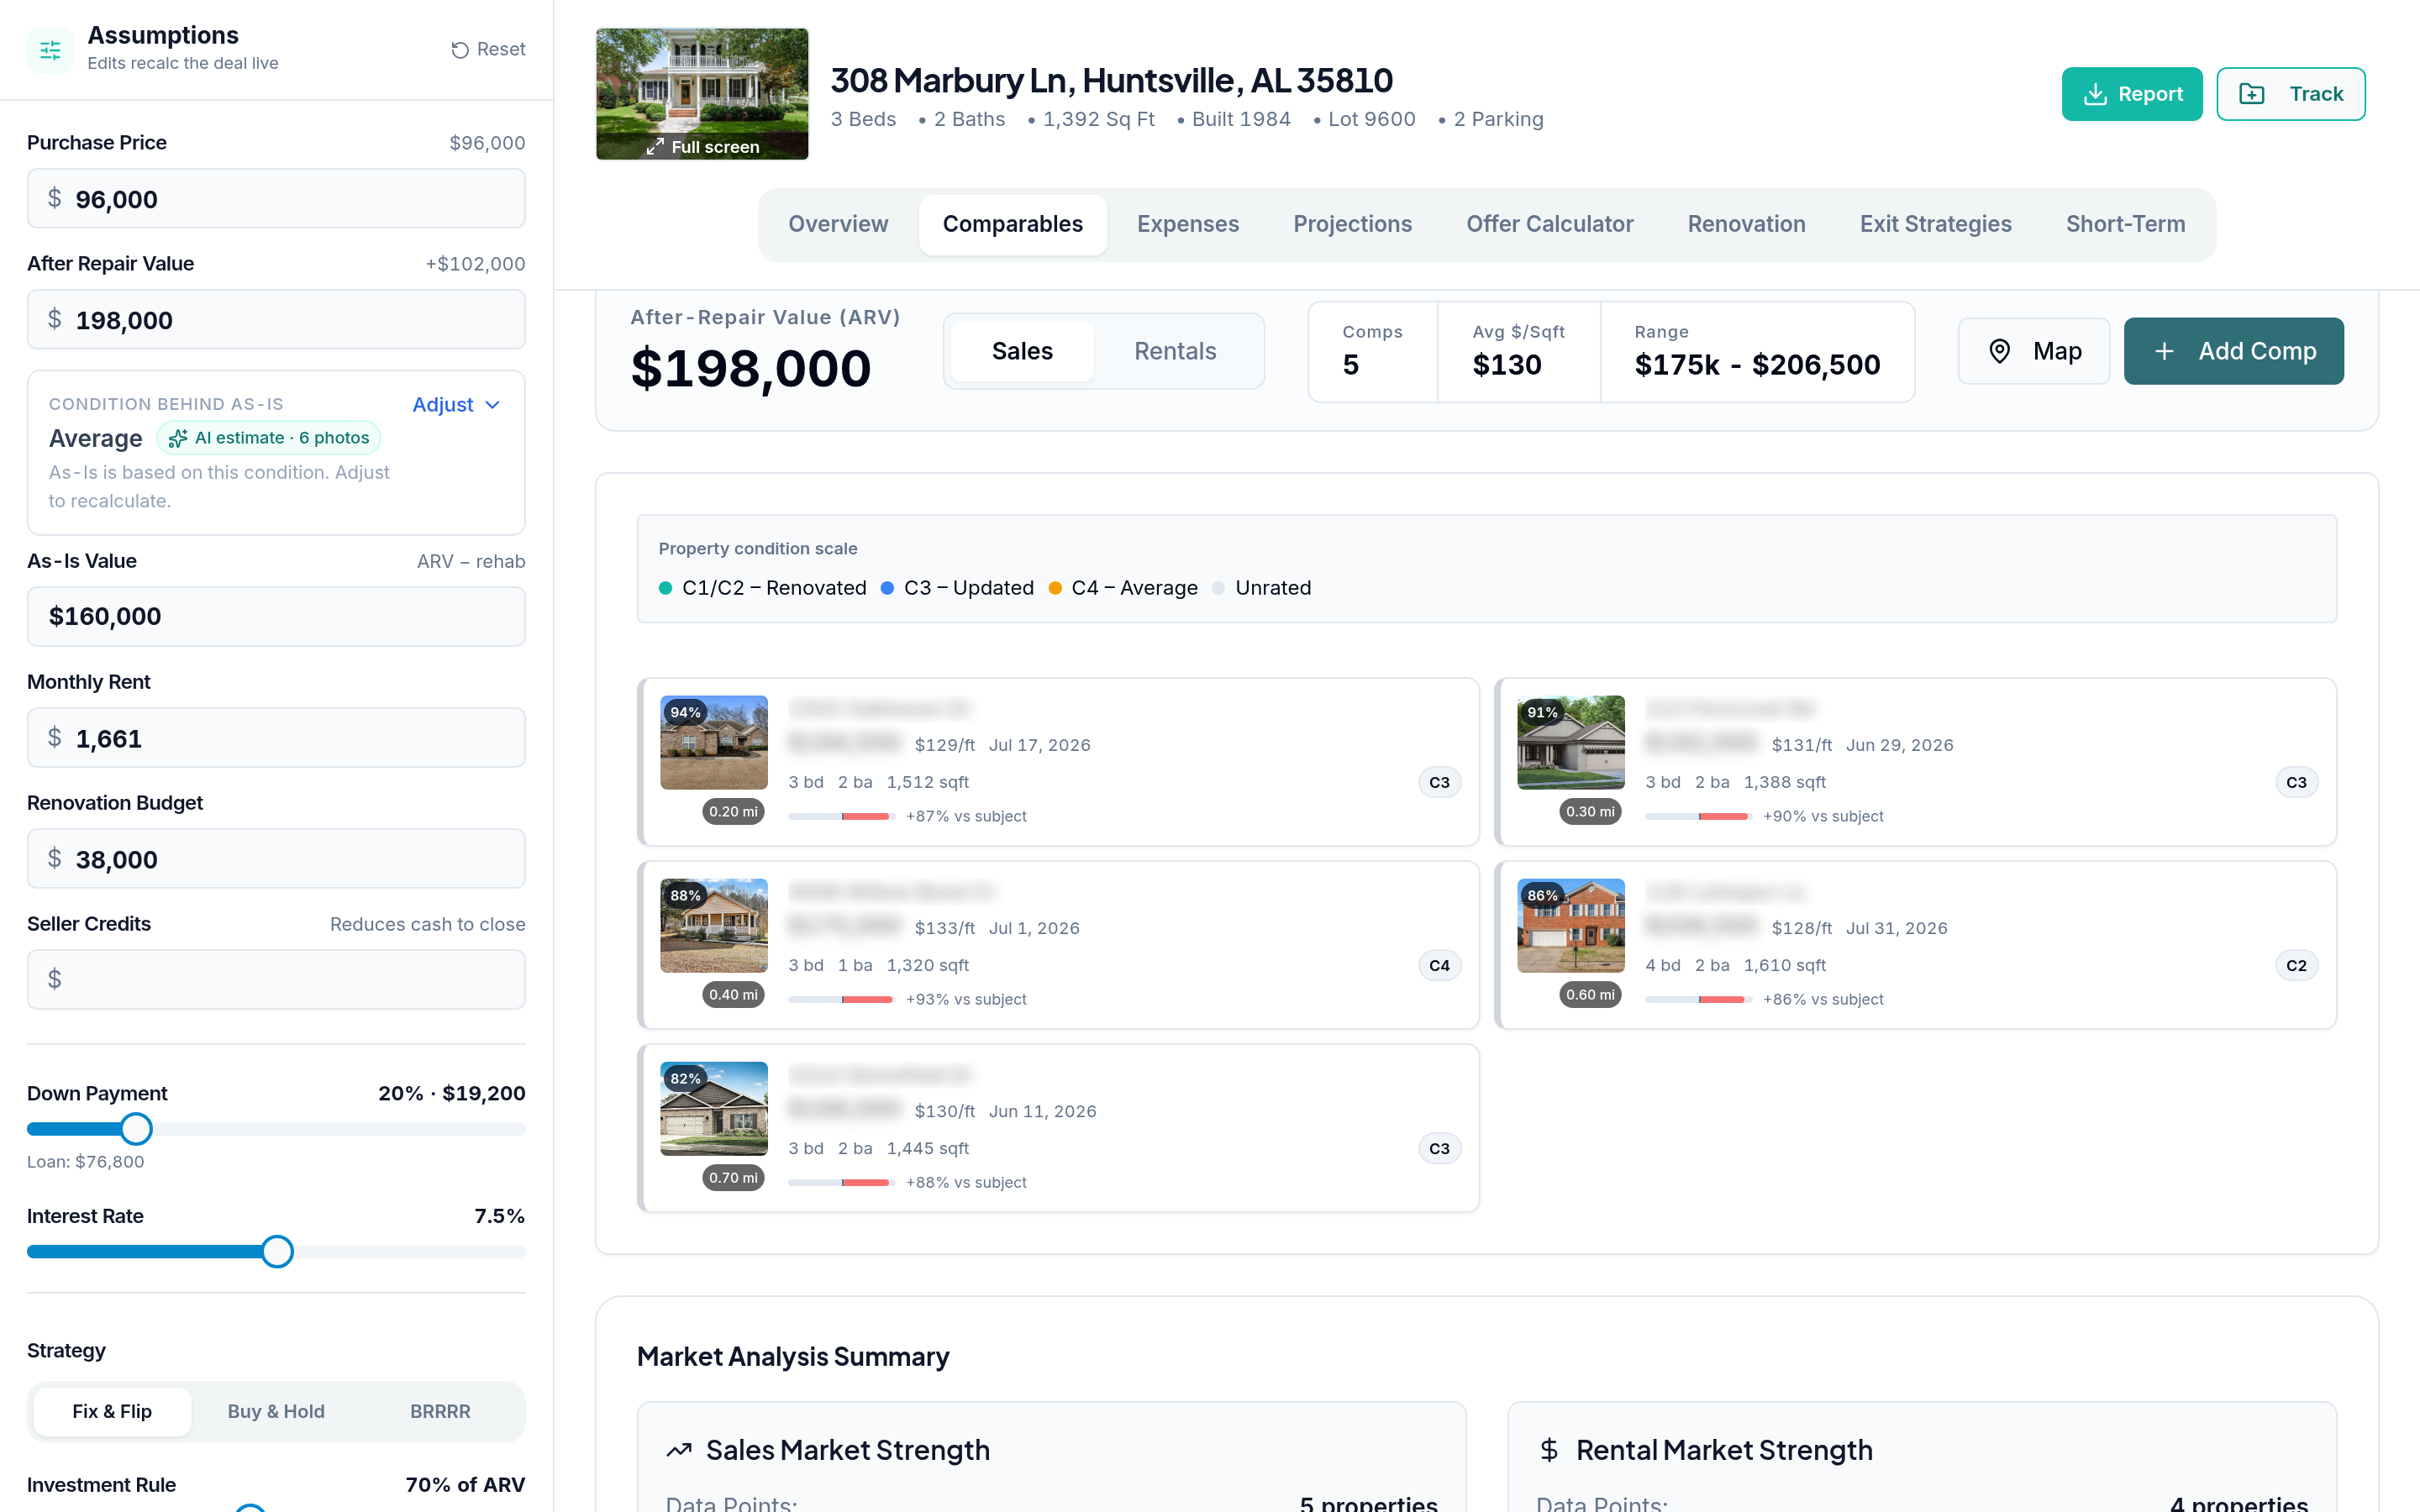Image resolution: width=2420 pixels, height=1512 pixels.
Task: Click the Reset assumptions button
Action: 488,49
